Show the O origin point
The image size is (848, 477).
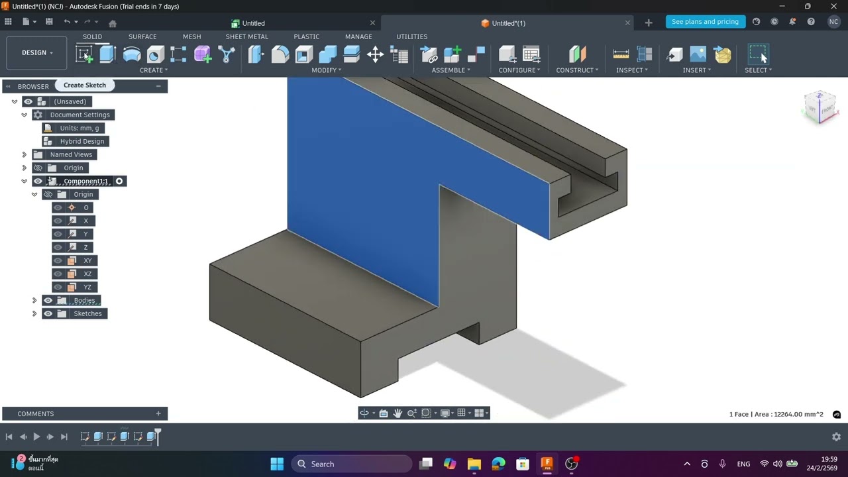coord(58,207)
